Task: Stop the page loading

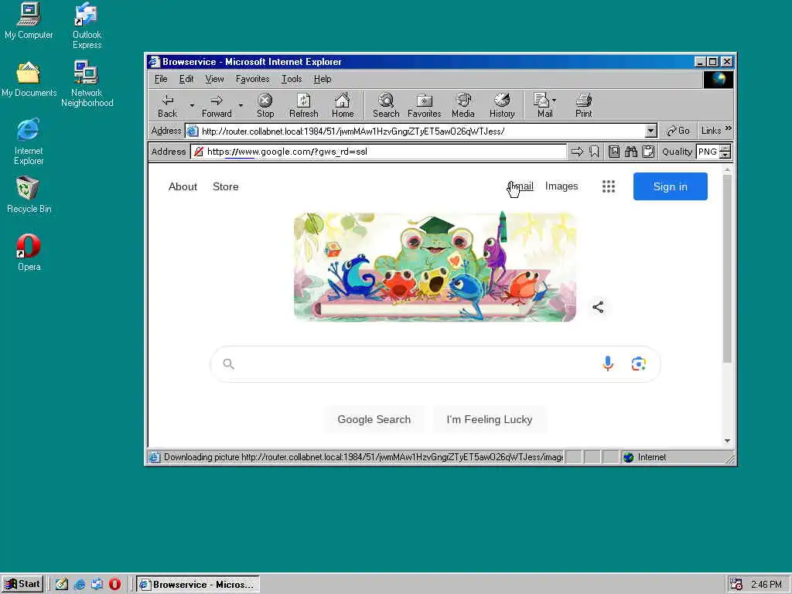Action: click(265, 105)
